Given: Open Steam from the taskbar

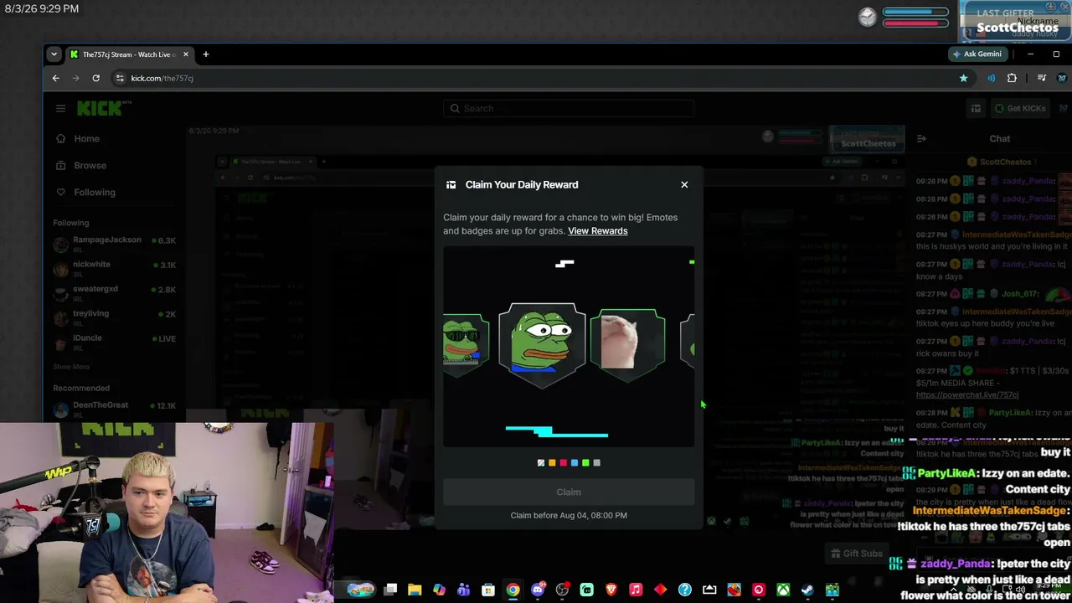Looking at the screenshot, I should (x=807, y=590).
